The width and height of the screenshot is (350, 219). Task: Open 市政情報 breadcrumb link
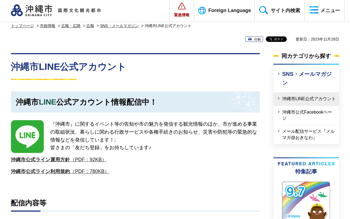click(48, 26)
